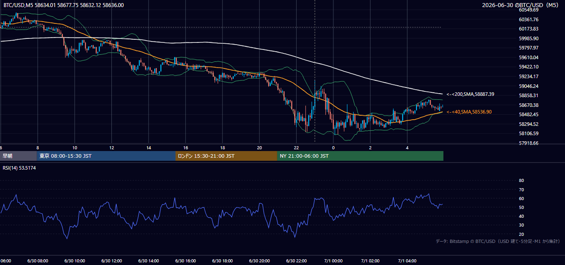Click the RSI axis level 40

click(521, 216)
